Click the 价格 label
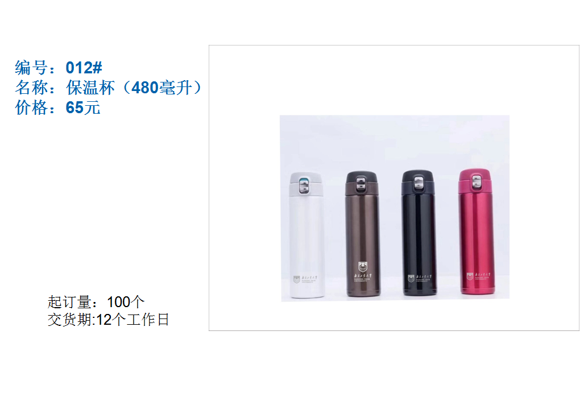The height and width of the screenshot is (393, 588). coord(31,107)
